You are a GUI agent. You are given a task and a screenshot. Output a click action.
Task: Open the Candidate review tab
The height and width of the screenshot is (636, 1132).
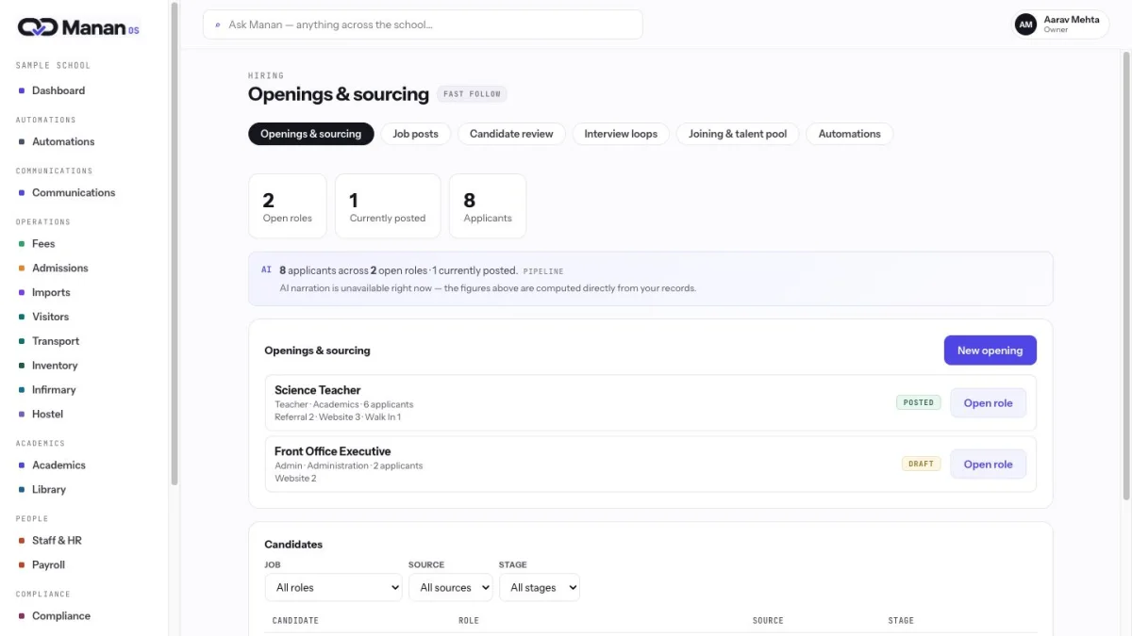pos(511,134)
